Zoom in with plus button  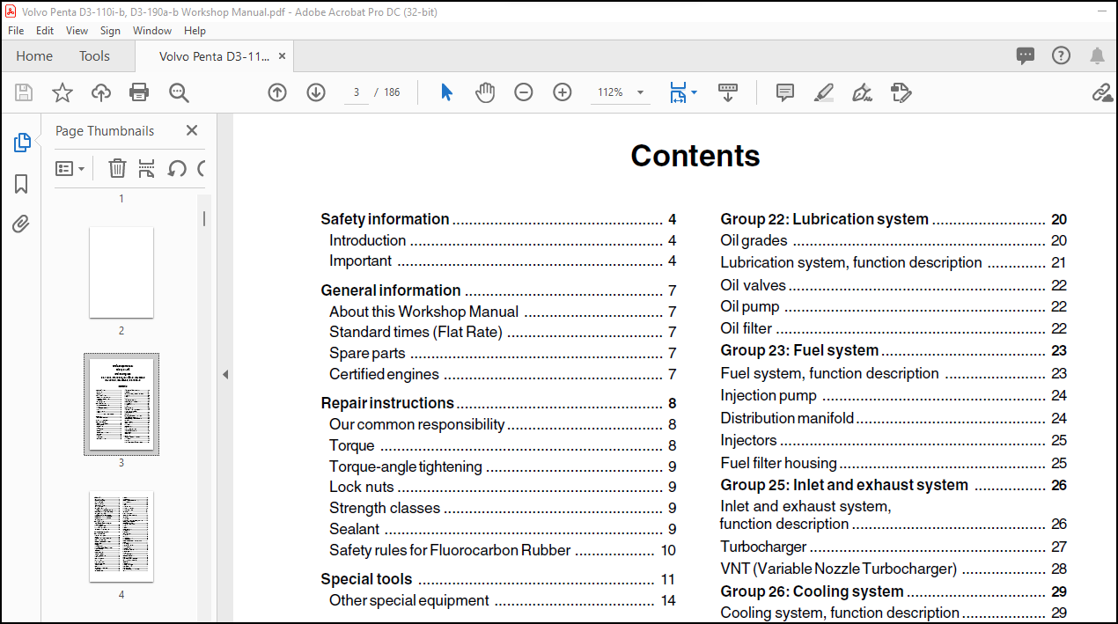click(x=563, y=92)
